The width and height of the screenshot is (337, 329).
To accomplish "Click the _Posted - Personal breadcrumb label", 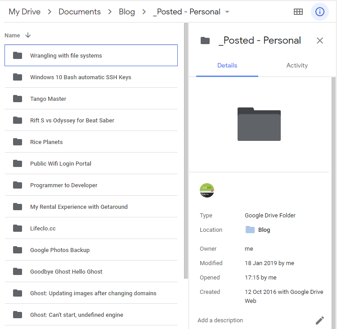I will tap(187, 12).
